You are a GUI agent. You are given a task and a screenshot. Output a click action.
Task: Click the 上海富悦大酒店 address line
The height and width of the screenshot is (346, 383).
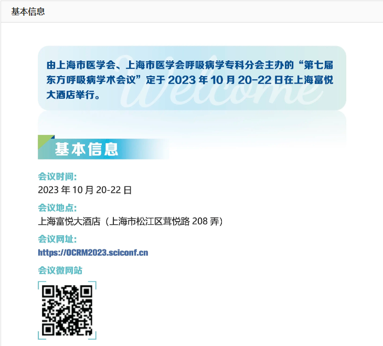(131, 221)
